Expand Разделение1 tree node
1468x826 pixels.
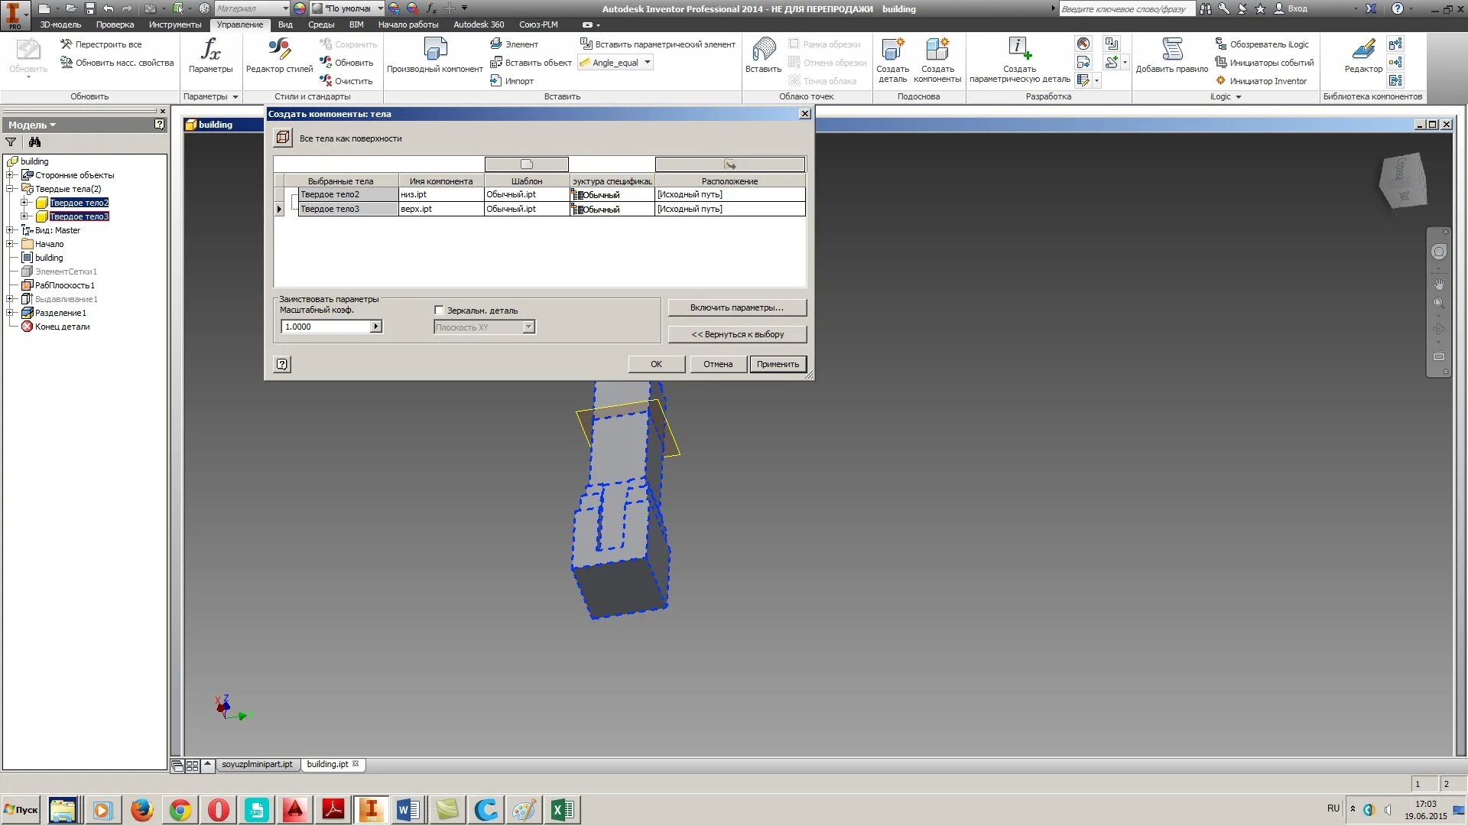pos(10,313)
